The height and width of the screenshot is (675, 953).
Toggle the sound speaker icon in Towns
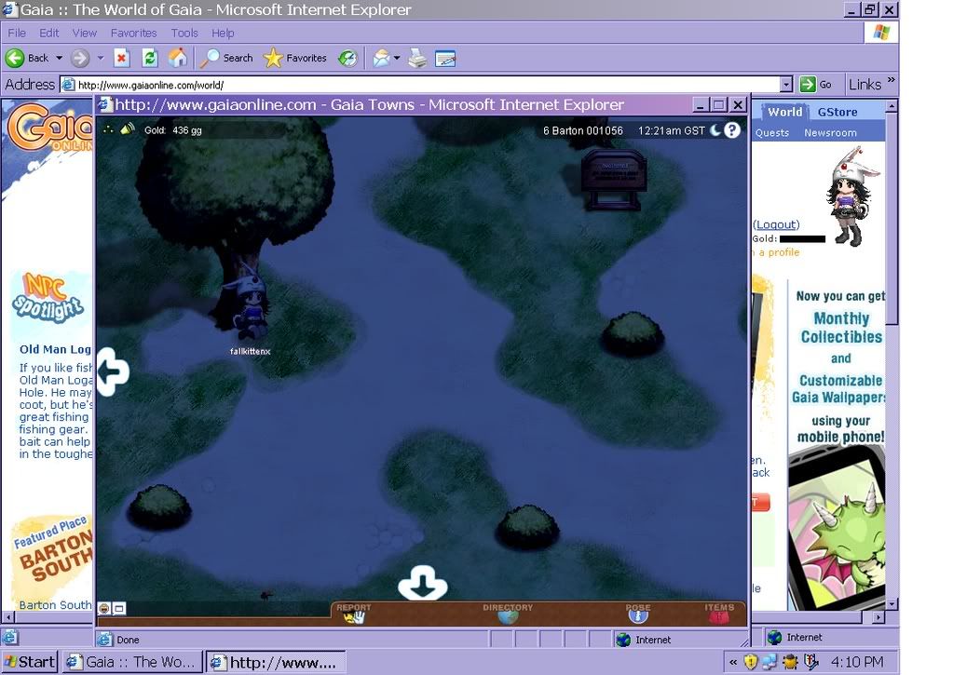(128, 128)
